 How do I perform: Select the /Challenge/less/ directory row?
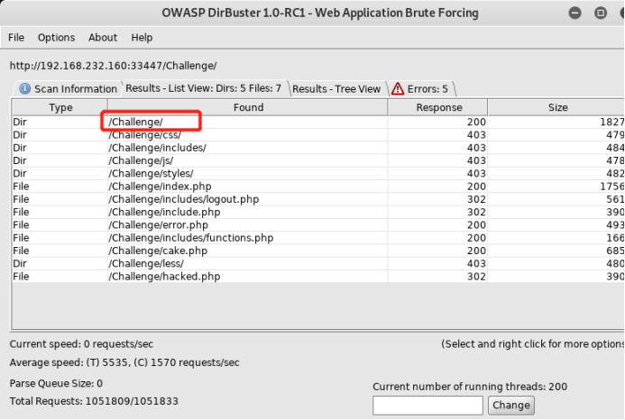pos(318,263)
